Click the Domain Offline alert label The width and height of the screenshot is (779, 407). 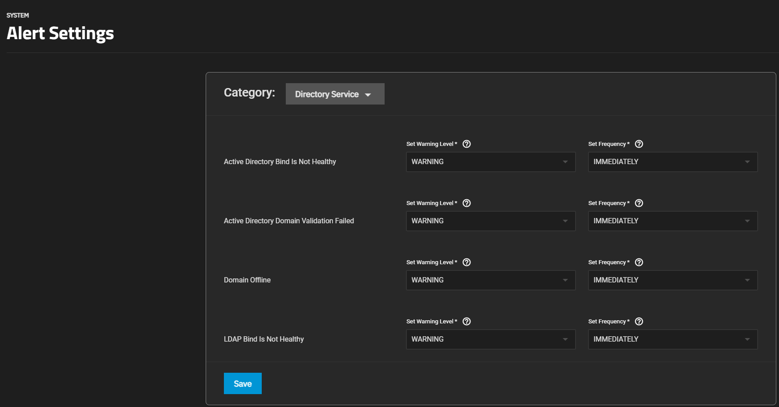click(x=247, y=280)
